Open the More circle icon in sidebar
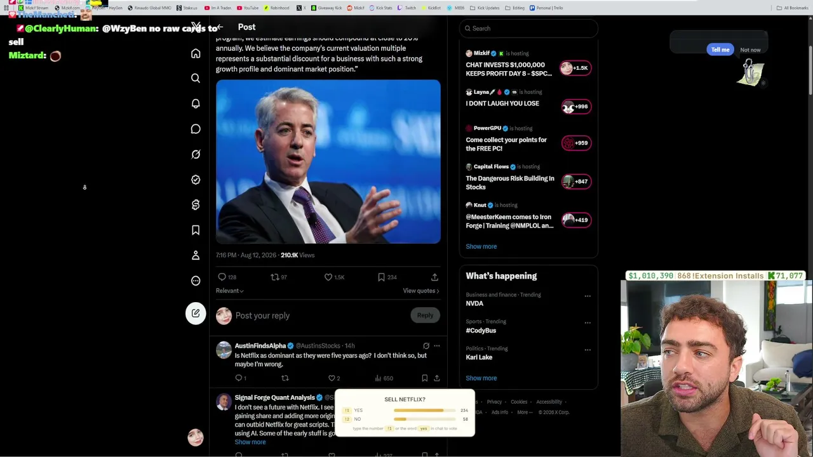The height and width of the screenshot is (457, 813). [x=196, y=281]
